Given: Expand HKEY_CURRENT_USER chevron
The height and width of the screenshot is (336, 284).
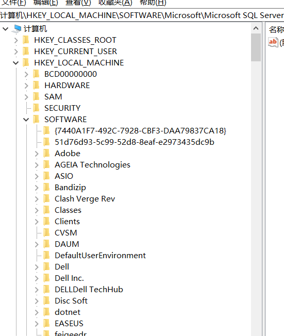Looking at the screenshot, I should (x=16, y=52).
